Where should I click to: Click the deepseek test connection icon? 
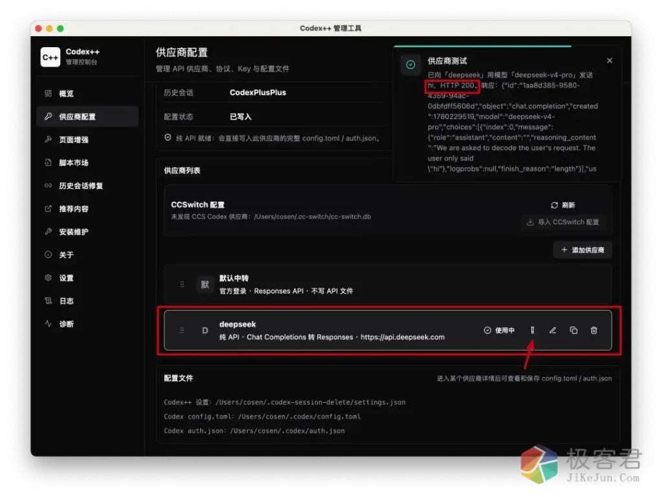[533, 330]
